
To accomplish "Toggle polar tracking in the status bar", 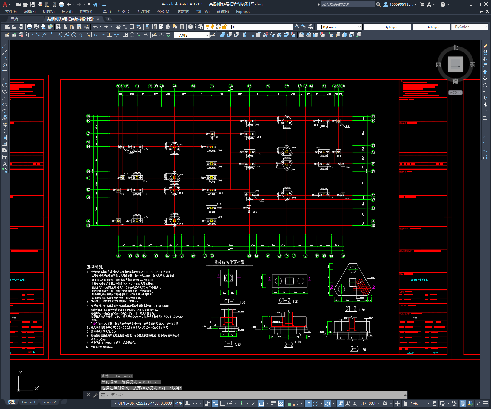I will (x=230, y=403).
